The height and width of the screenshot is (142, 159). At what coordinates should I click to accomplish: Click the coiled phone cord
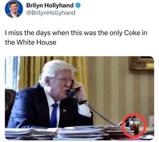[x=100, y=113]
